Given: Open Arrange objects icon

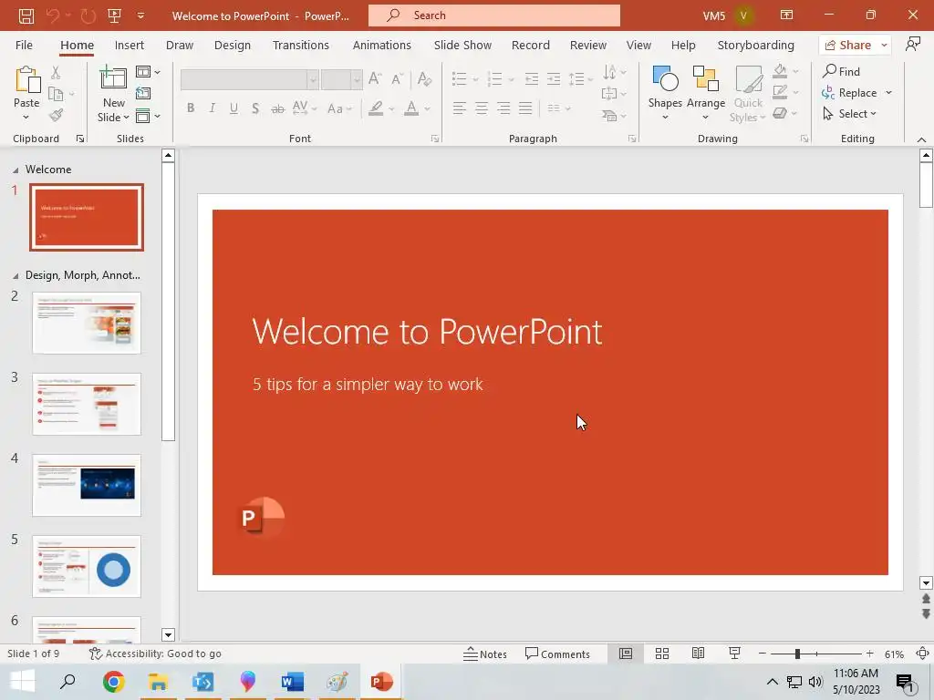Looking at the screenshot, I should pos(706,78).
